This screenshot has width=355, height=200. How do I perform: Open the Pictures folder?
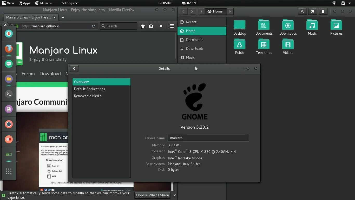tap(336, 27)
